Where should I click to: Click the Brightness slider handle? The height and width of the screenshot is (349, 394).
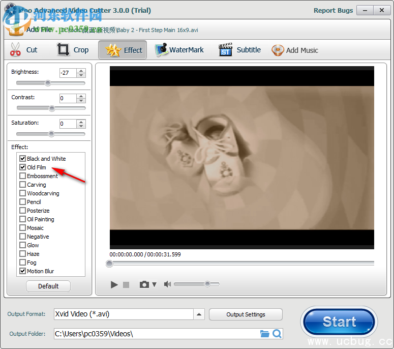48,83
